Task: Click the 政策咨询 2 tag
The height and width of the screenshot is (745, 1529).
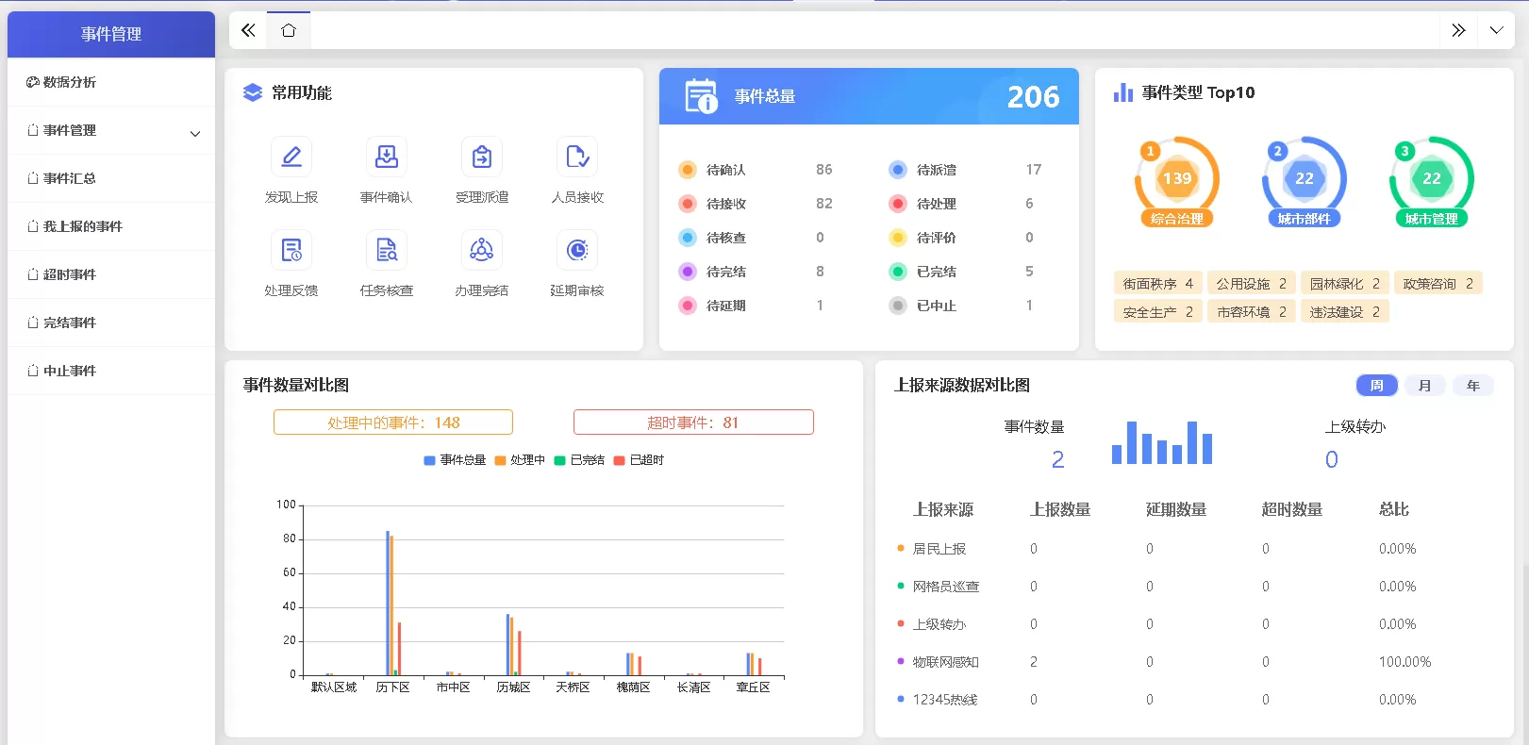Action: [1438, 283]
